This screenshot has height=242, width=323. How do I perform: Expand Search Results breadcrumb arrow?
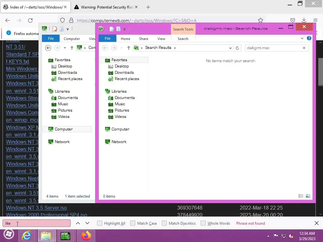pyautogui.click(x=175, y=48)
